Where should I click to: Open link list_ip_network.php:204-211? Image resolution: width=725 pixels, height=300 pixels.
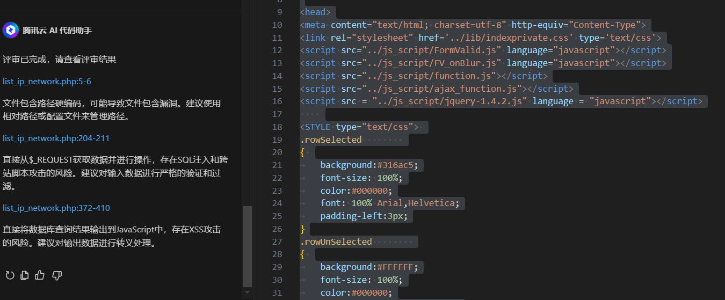point(56,138)
